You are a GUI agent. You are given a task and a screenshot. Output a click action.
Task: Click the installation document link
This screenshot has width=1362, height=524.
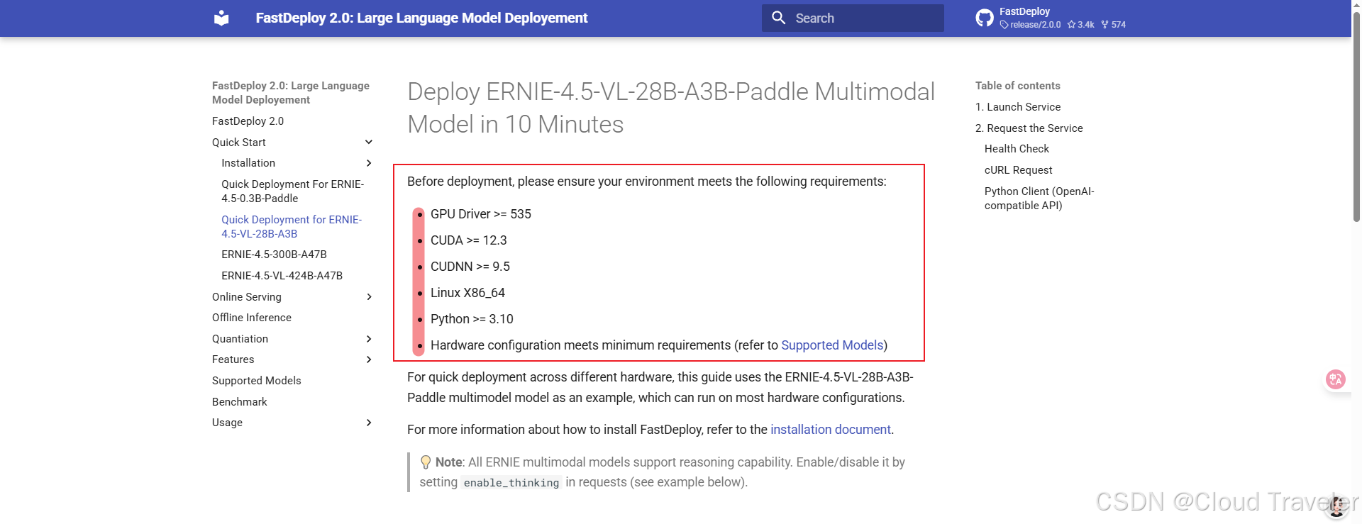point(830,430)
